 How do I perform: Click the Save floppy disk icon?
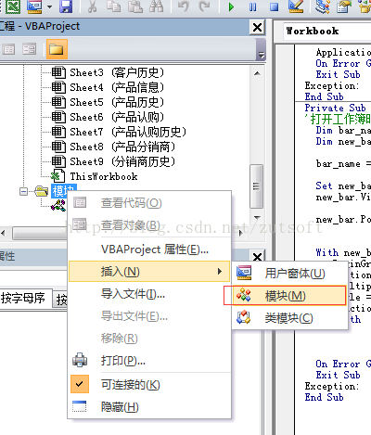(66, 6)
